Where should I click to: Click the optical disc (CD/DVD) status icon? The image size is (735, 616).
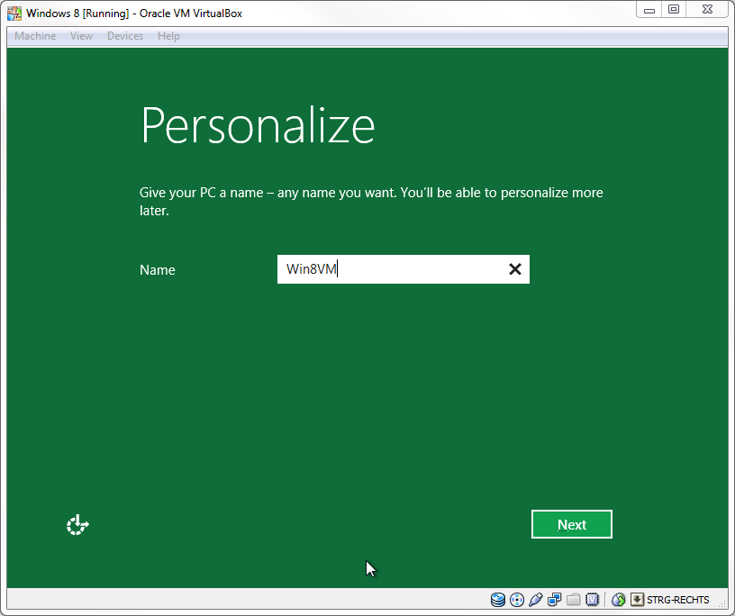click(517, 600)
